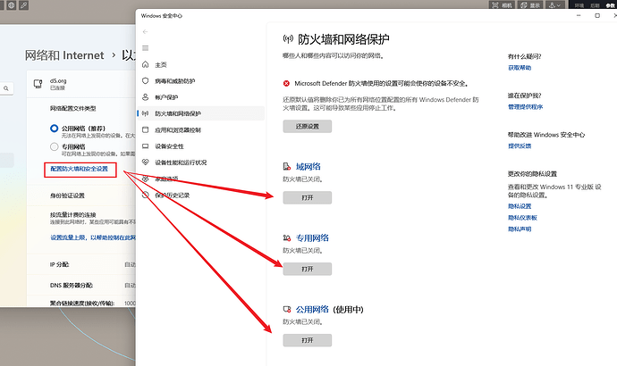Toggle the hamburger navigation menu
The width and height of the screenshot is (617, 366).
point(145,48)
